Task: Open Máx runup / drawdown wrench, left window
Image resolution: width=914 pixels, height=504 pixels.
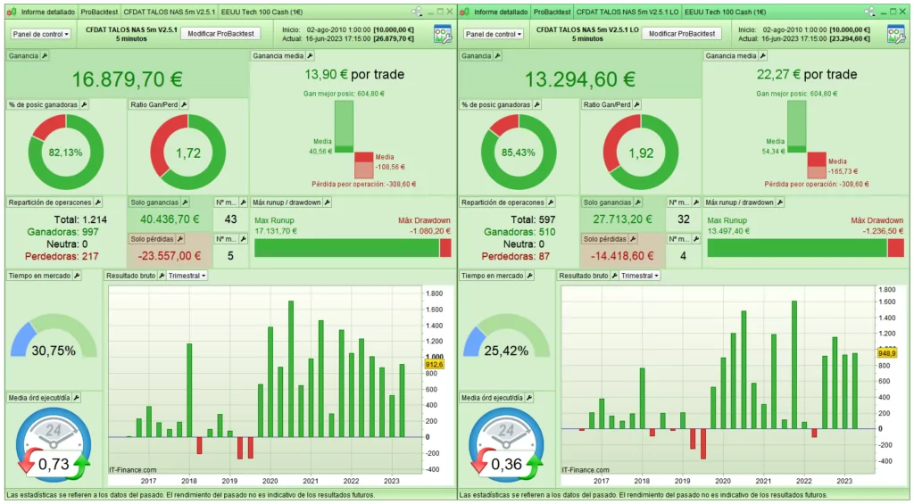Action: (x=328, y=202)
